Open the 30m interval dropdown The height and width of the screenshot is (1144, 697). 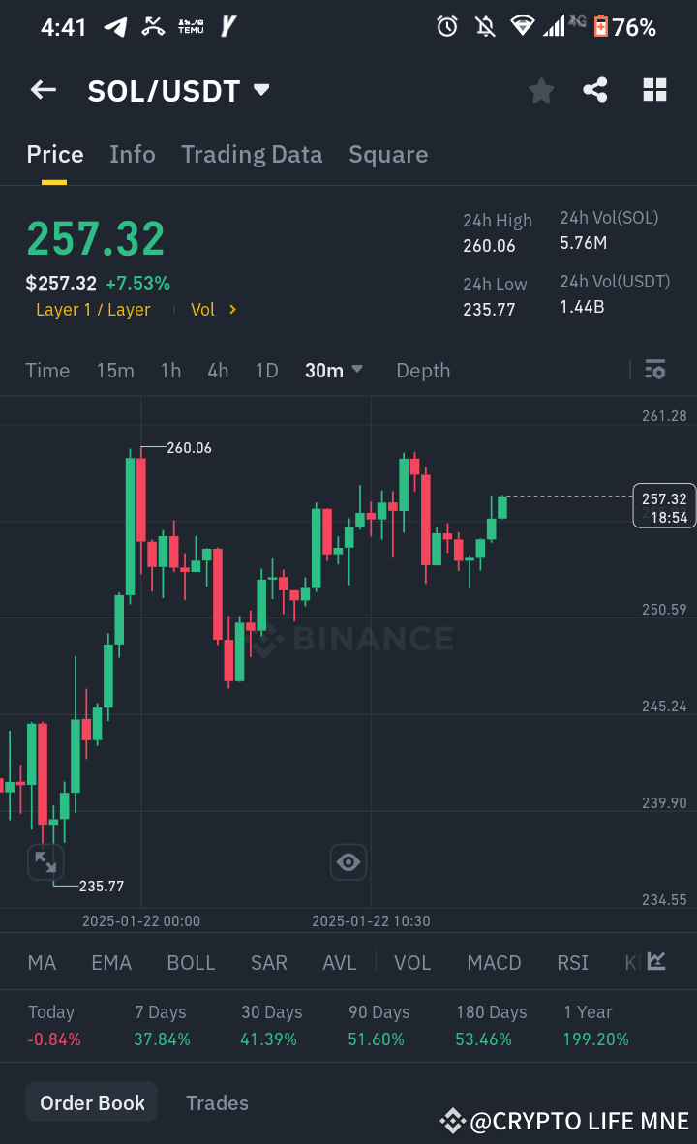(x=334, y=370)
